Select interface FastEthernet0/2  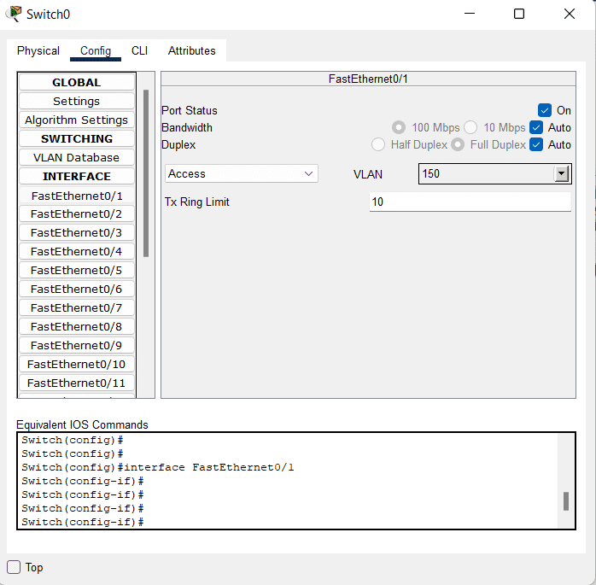(x=76, y=214)
